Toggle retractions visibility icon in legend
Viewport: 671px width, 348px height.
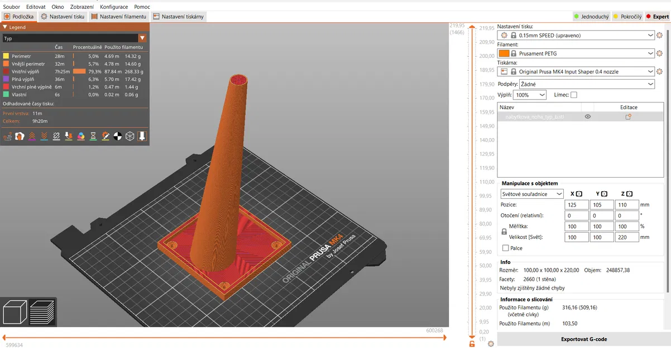pos(32,136)
